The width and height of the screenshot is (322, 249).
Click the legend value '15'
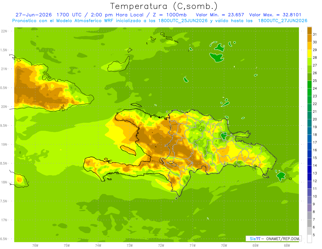click(315, 158)
